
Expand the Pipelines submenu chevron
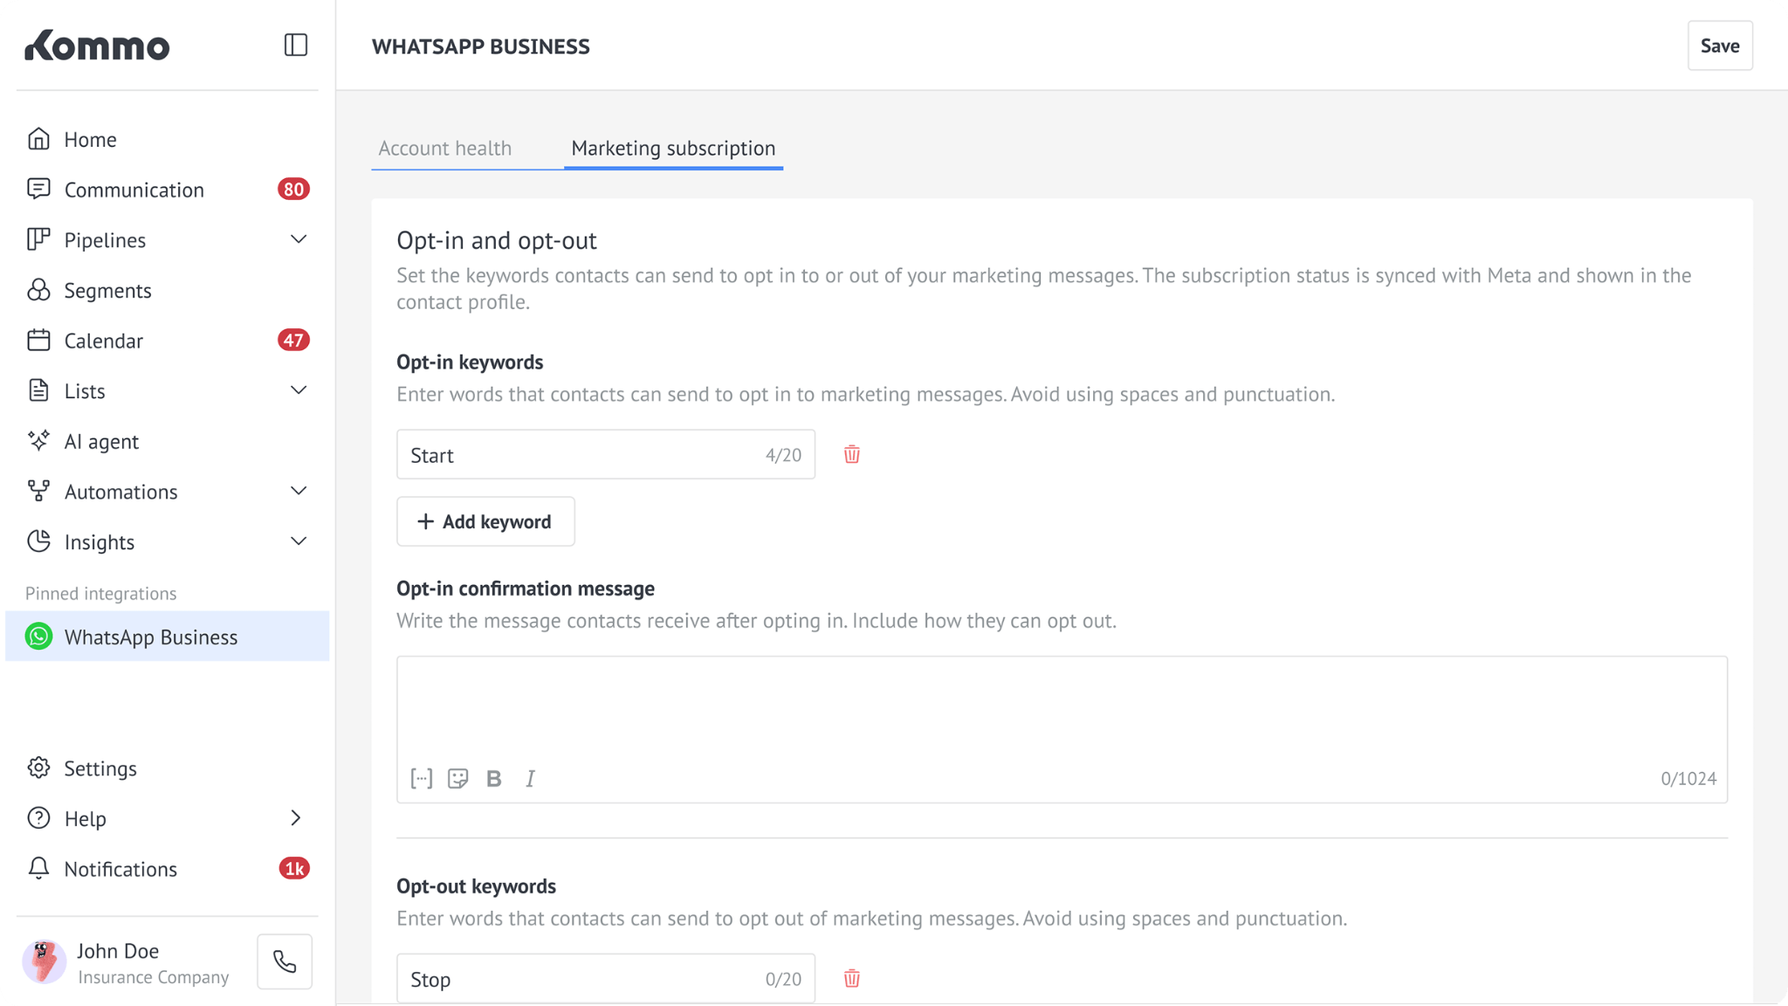(x=299, y=239)
